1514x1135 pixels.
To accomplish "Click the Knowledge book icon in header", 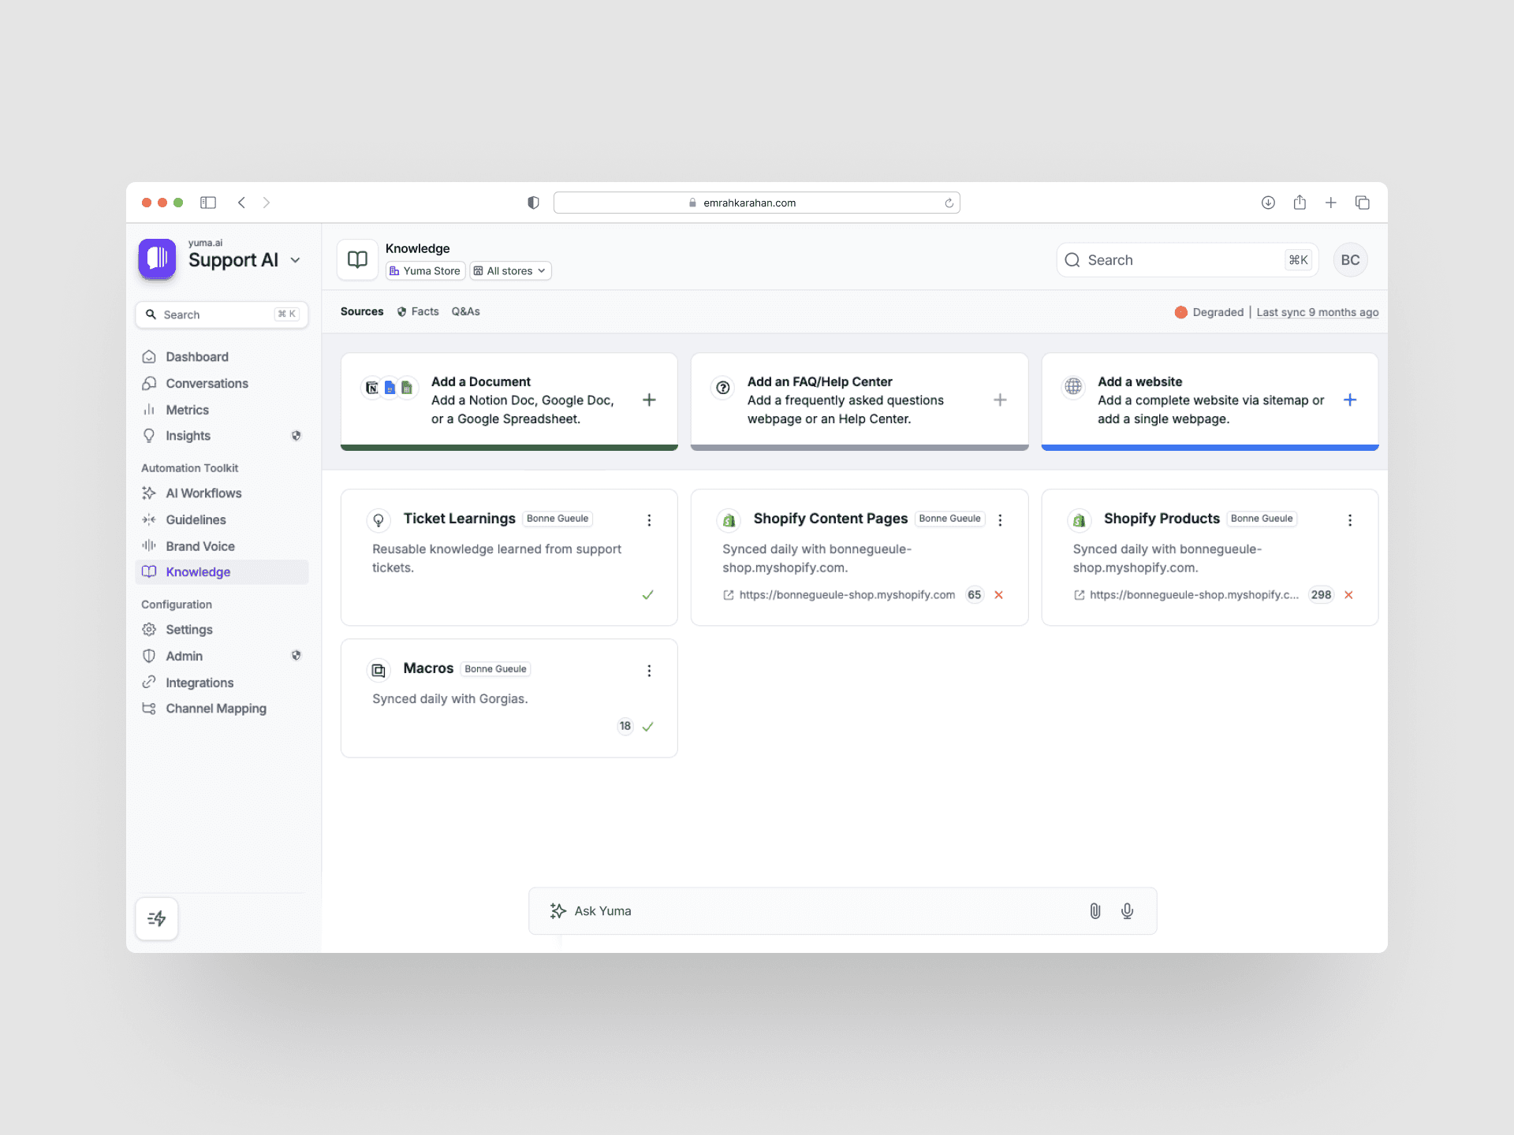I will (x=358, y=259).
